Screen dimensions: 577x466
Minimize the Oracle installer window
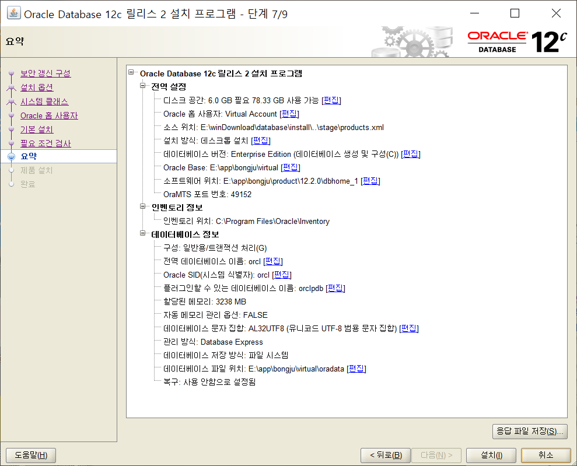pos(475,13)
